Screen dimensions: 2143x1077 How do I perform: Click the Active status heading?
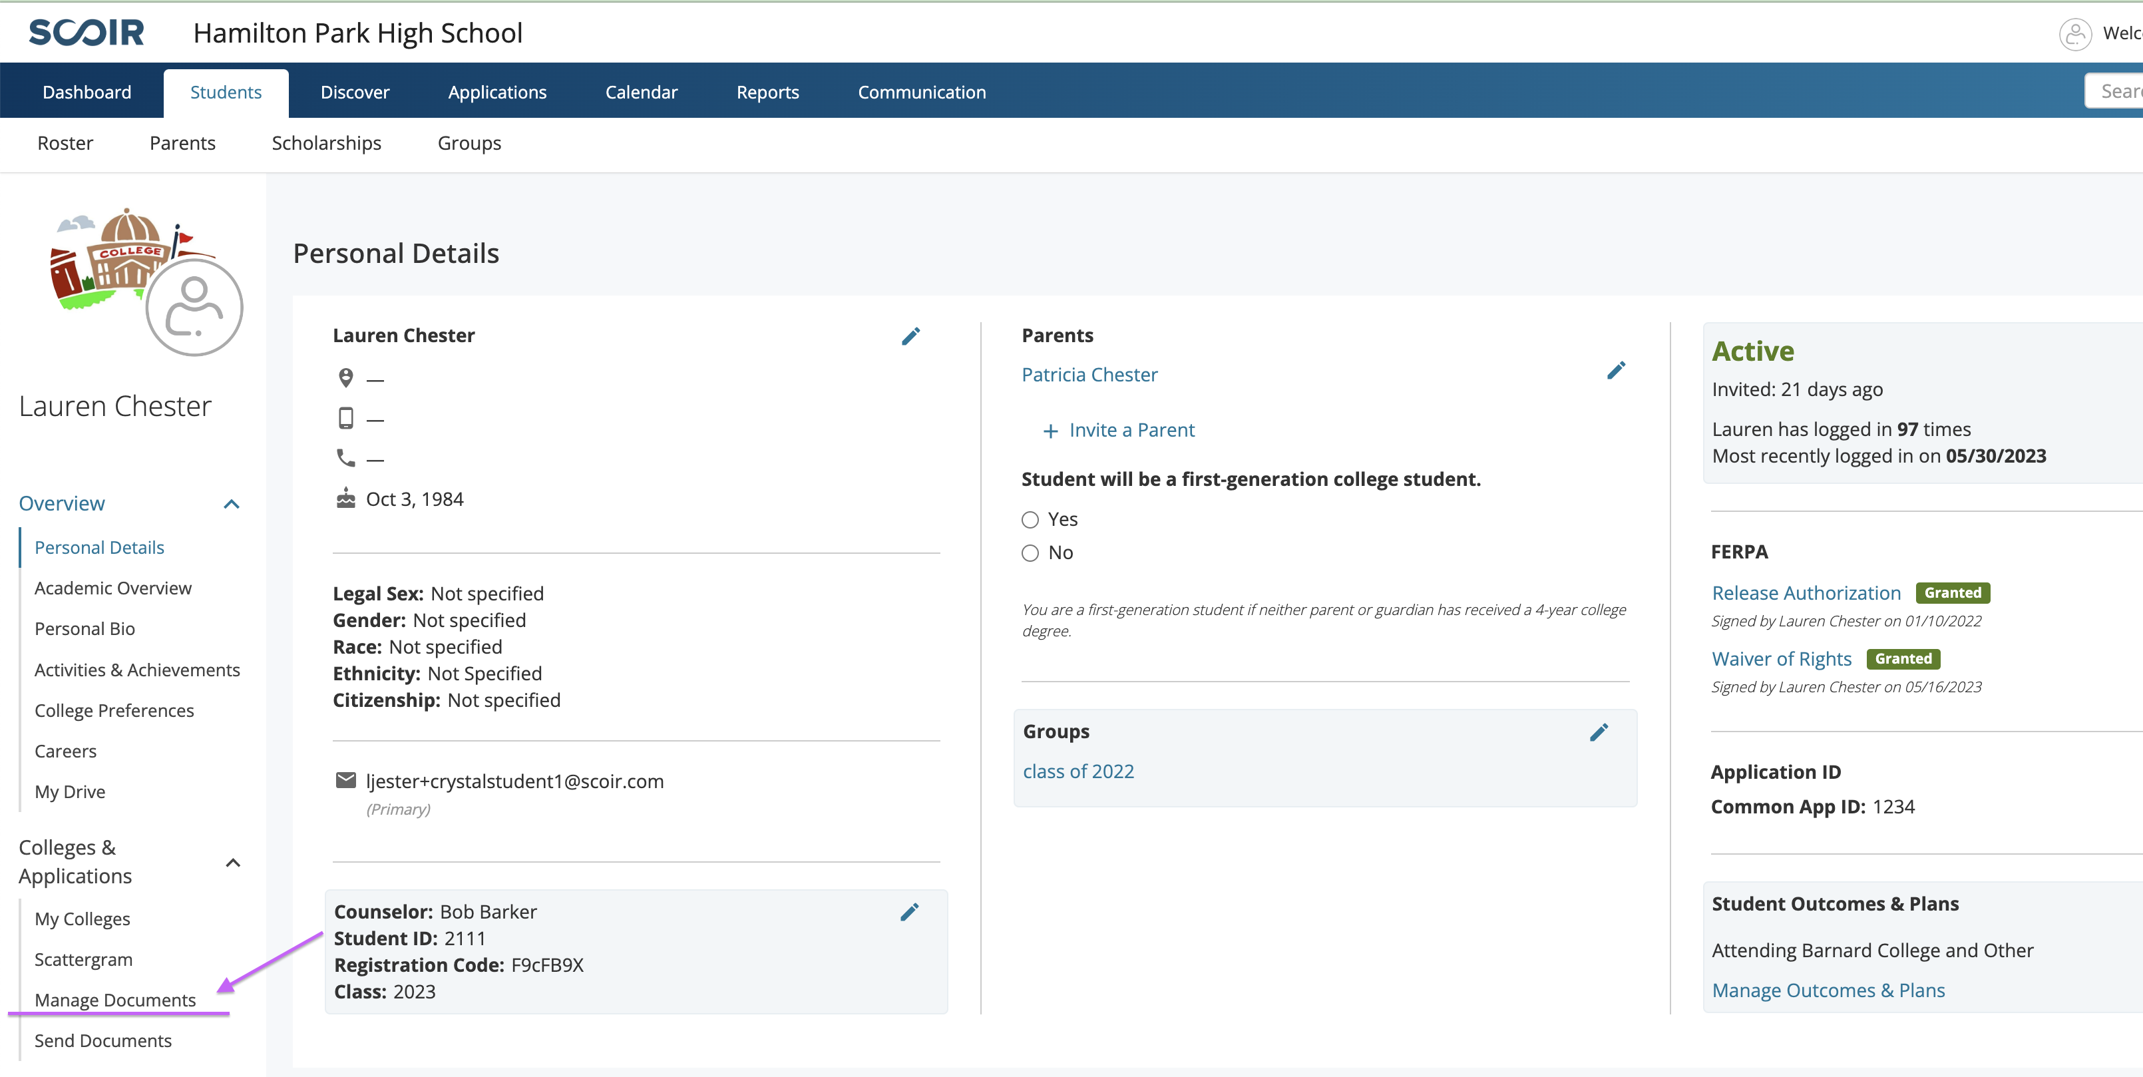coord(1753,351)
